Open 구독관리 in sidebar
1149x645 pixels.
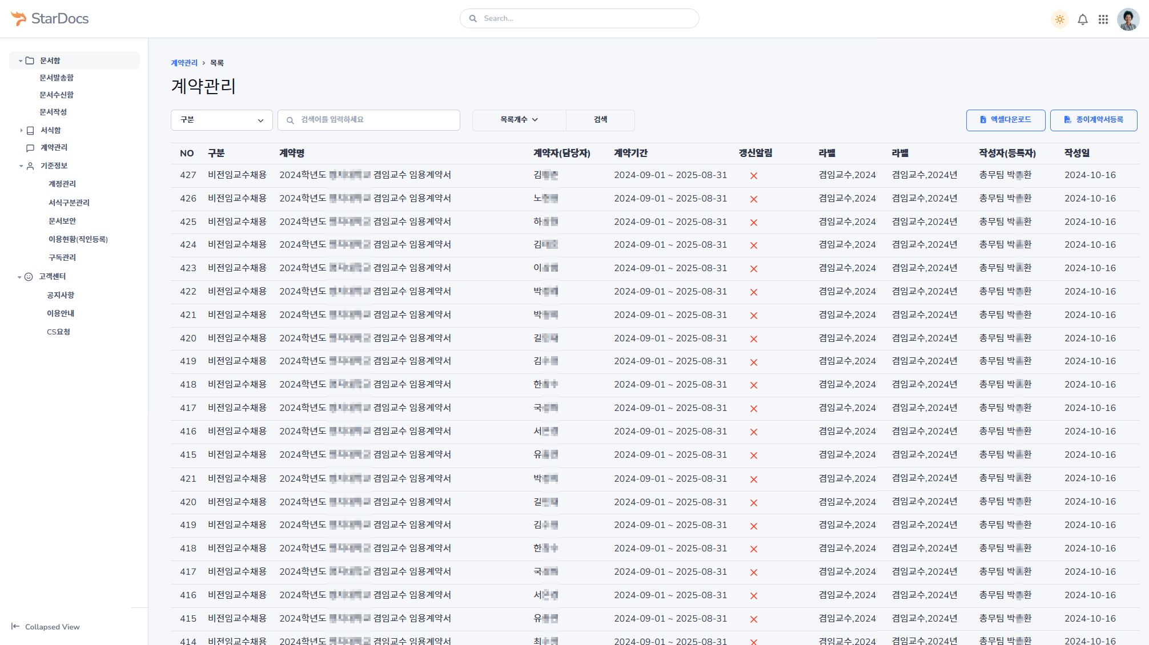point(62,257)
